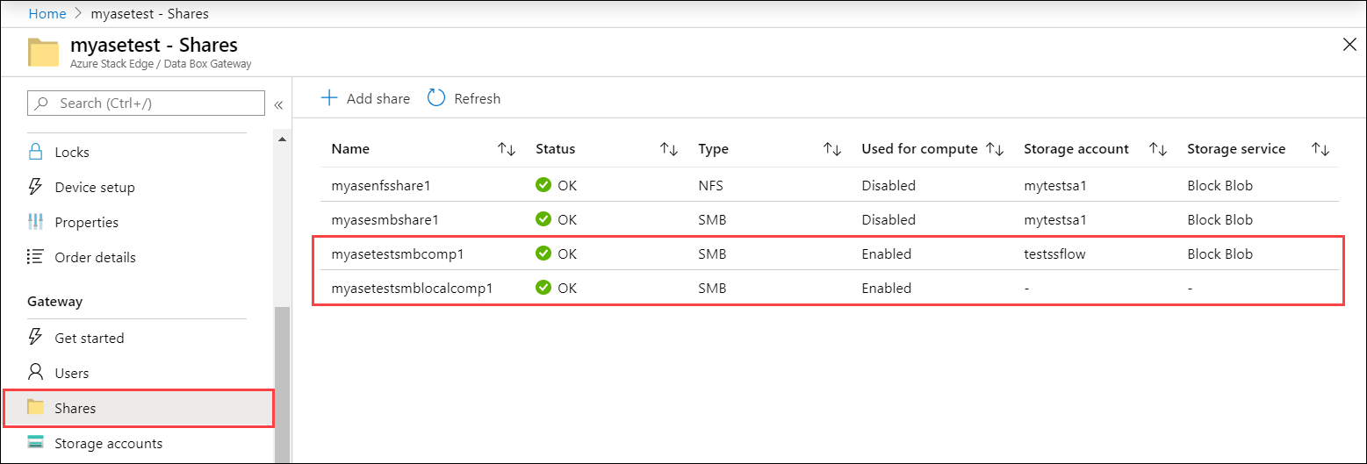Image resolution: width=1367 pixels, height=464 pixels.
Task: Click the Refresh circular arrow icon
Action: point(436,97)
